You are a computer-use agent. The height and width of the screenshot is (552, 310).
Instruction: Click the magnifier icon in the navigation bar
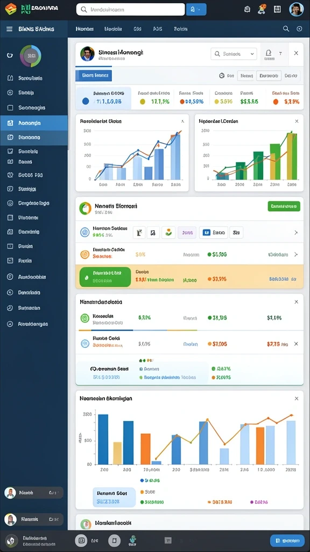[286, 29]
